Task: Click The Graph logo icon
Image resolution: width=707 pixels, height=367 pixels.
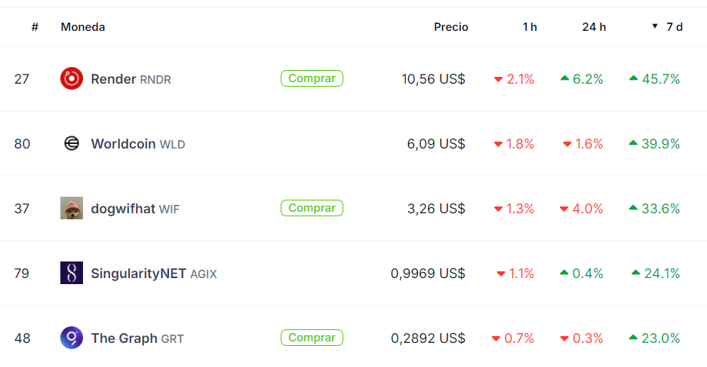Action: click(x=72, y=338)
